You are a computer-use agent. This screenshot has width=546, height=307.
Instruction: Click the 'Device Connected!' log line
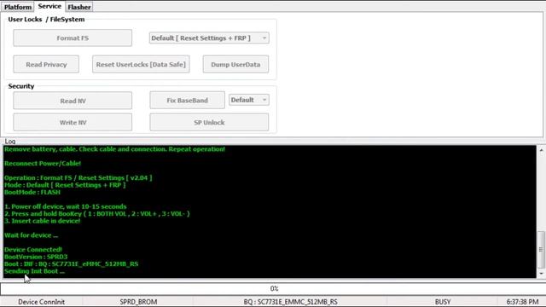pos(32,250)
